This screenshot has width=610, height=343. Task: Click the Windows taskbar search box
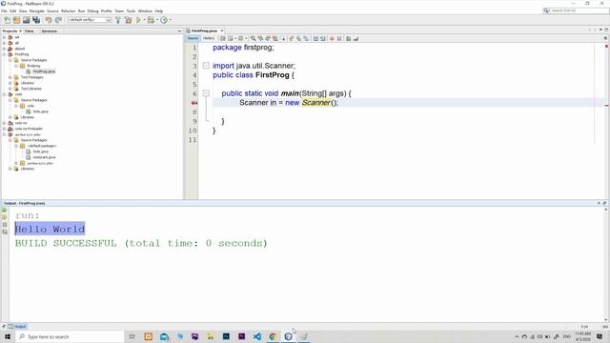(x=70, y=336)
